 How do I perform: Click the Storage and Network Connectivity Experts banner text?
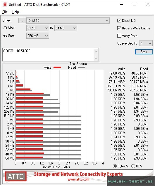78,174
